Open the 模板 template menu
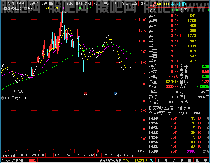 click(130, 155)
